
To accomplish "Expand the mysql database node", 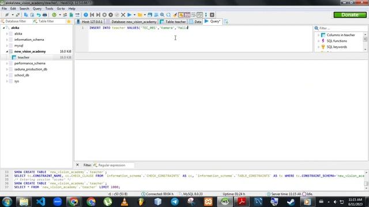I will tap(7, 45).
